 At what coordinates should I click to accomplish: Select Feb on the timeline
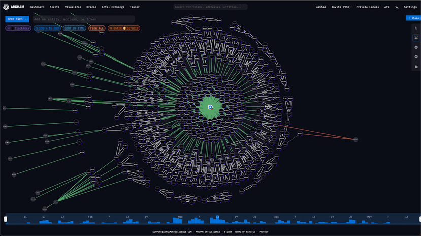[x=90, y=217]
